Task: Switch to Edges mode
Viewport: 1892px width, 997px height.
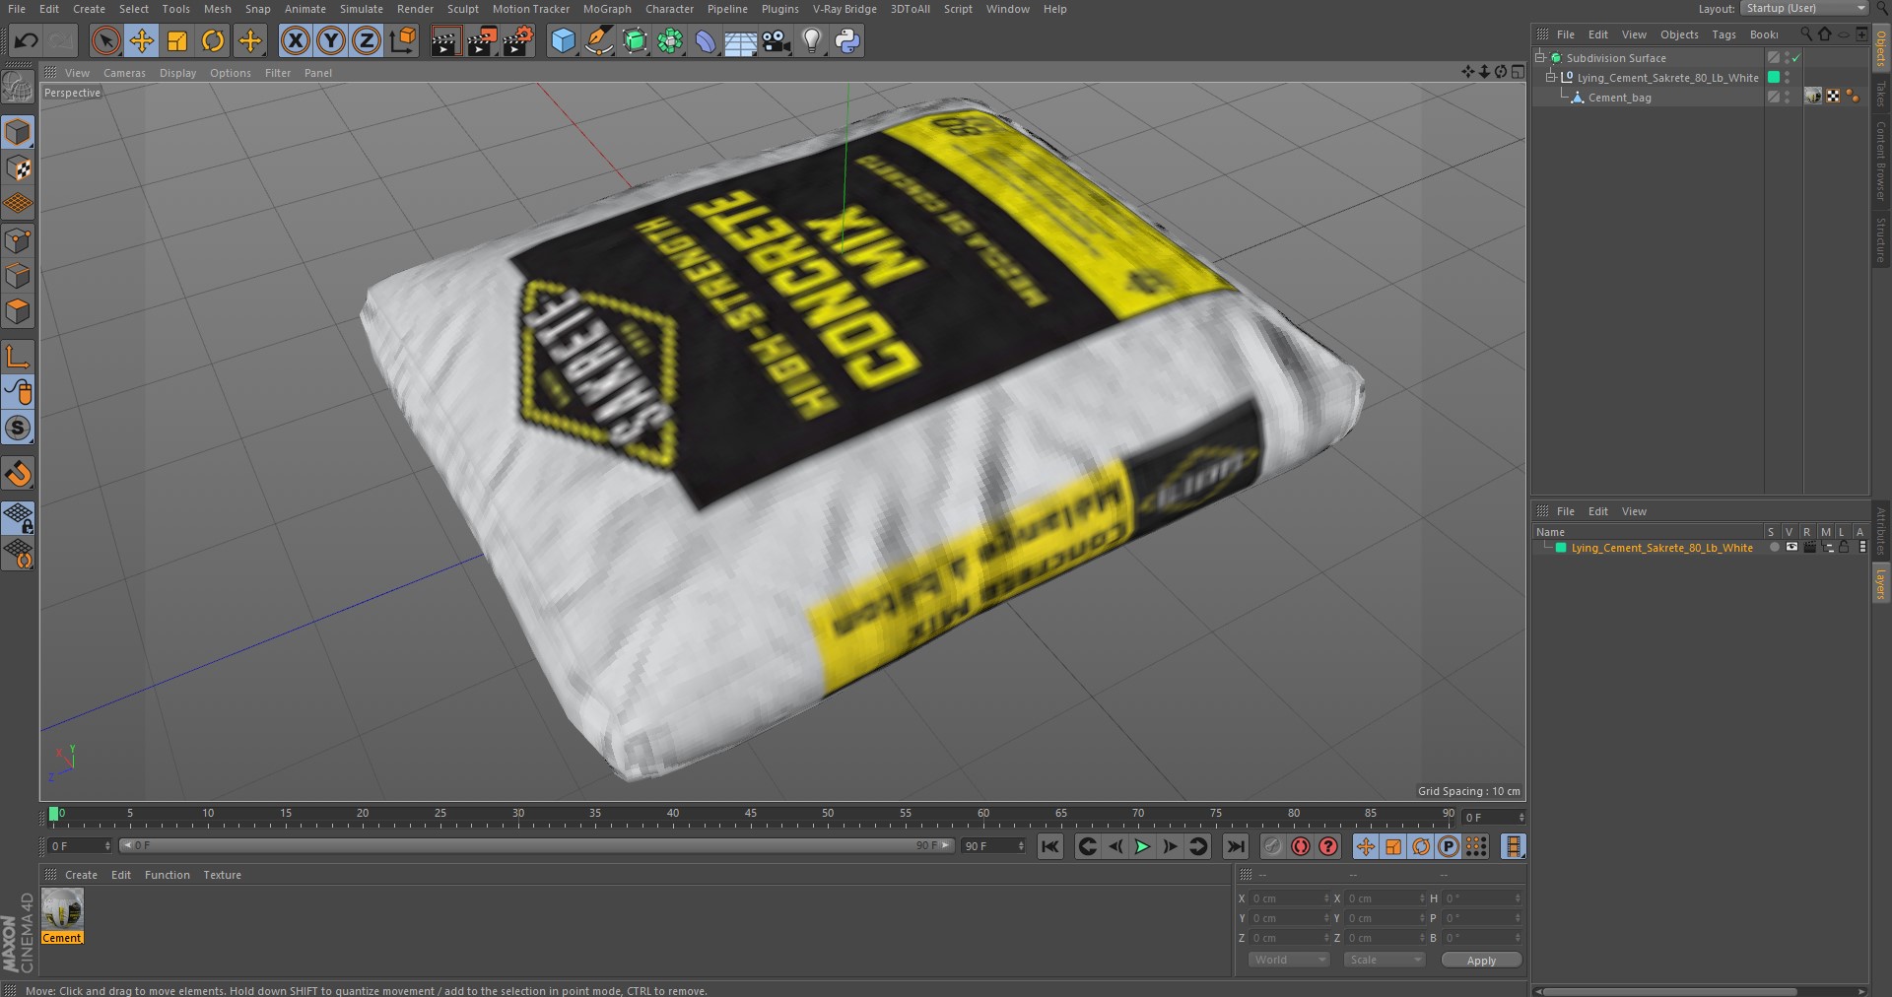Action: tap(18, 276)
